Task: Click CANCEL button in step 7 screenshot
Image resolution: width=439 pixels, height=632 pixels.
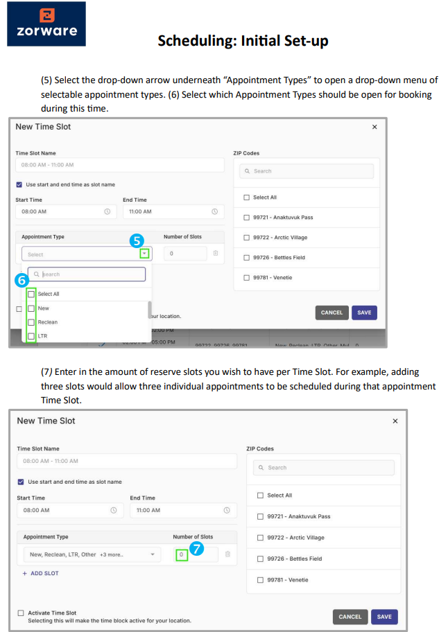Action: 350,617
